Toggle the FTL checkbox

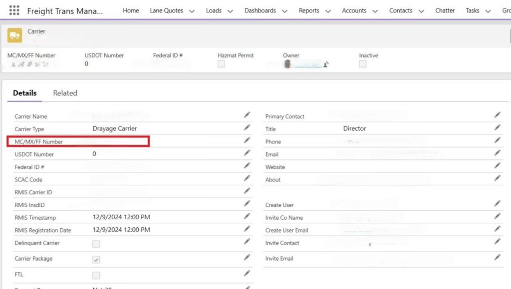(96, 276)
